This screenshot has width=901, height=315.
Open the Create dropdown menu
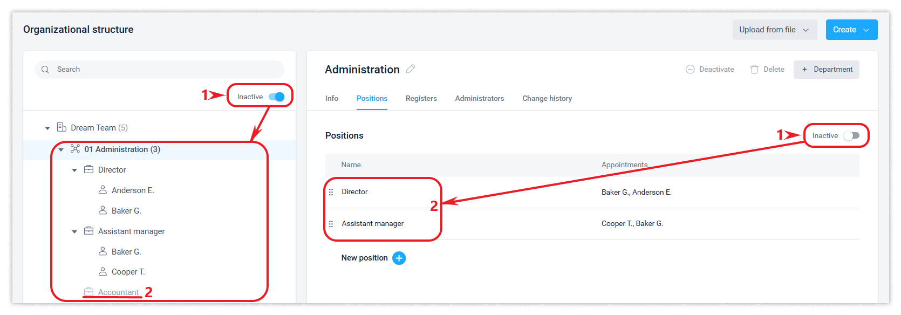pos(851,30)
